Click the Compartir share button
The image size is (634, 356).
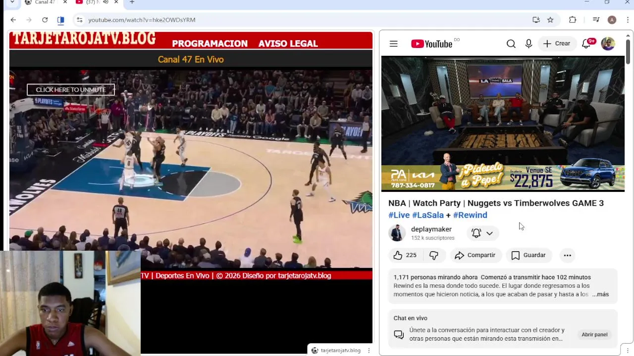pyautogui.click(x=475, y=255)
